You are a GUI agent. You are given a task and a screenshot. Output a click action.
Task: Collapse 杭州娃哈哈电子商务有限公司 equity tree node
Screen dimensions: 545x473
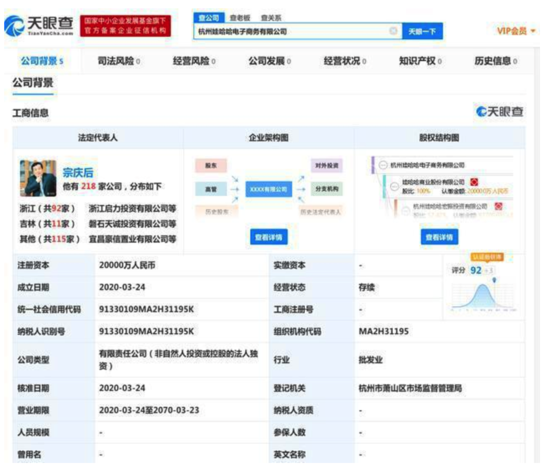[x=383, y=165]
